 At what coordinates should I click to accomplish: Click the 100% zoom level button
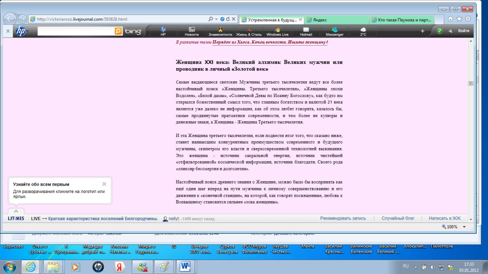[x=450, y=227]
